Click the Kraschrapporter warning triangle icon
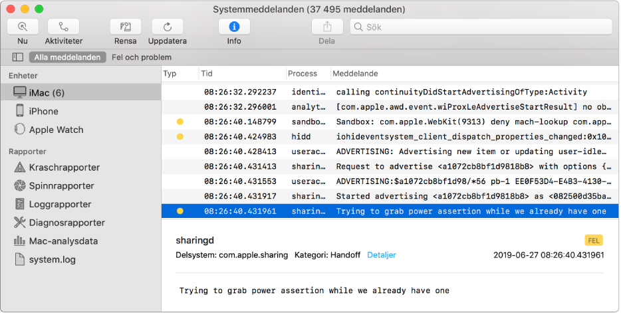The image size is (621, 313). click(19, 167)
